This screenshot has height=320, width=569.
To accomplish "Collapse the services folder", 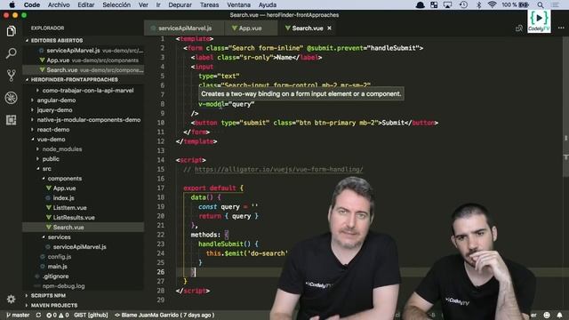I will tap(60, 237).
